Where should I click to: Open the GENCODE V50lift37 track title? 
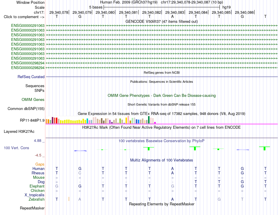[162, 21]
